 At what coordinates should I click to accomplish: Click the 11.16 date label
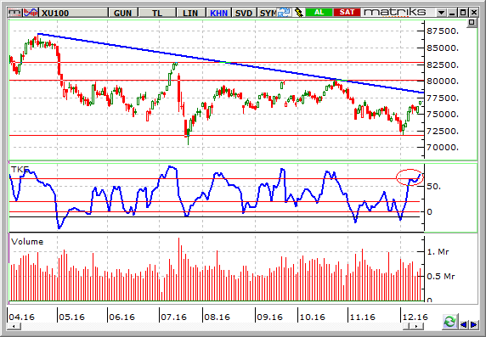(x=362, y=317)
